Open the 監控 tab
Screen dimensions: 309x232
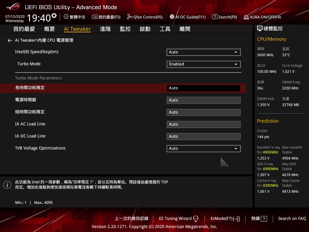point(125,29)
